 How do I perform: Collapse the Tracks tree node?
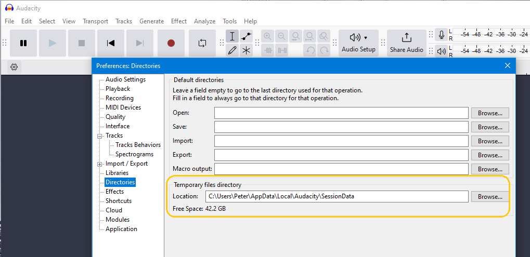coord(100,136)
